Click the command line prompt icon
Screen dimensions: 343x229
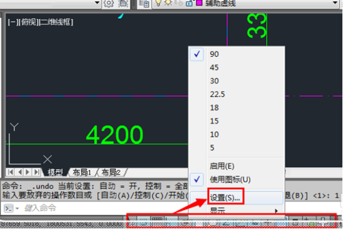click(x=9, y=209)
